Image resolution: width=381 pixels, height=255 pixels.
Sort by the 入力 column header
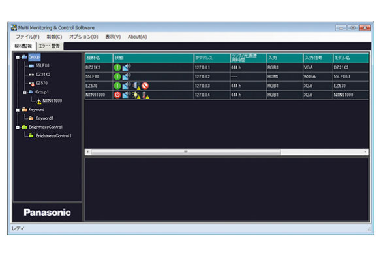285,58
